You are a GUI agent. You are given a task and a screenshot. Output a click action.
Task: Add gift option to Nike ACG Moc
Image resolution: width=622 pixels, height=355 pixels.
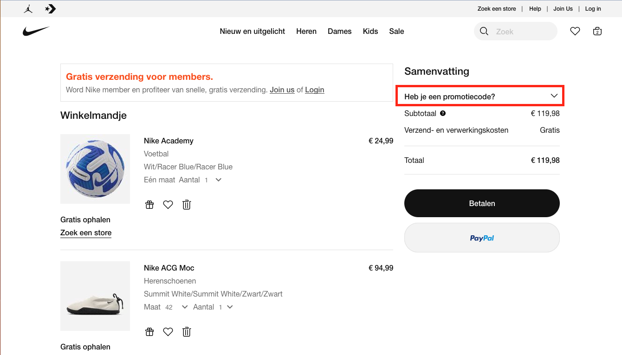coord(149,332)
